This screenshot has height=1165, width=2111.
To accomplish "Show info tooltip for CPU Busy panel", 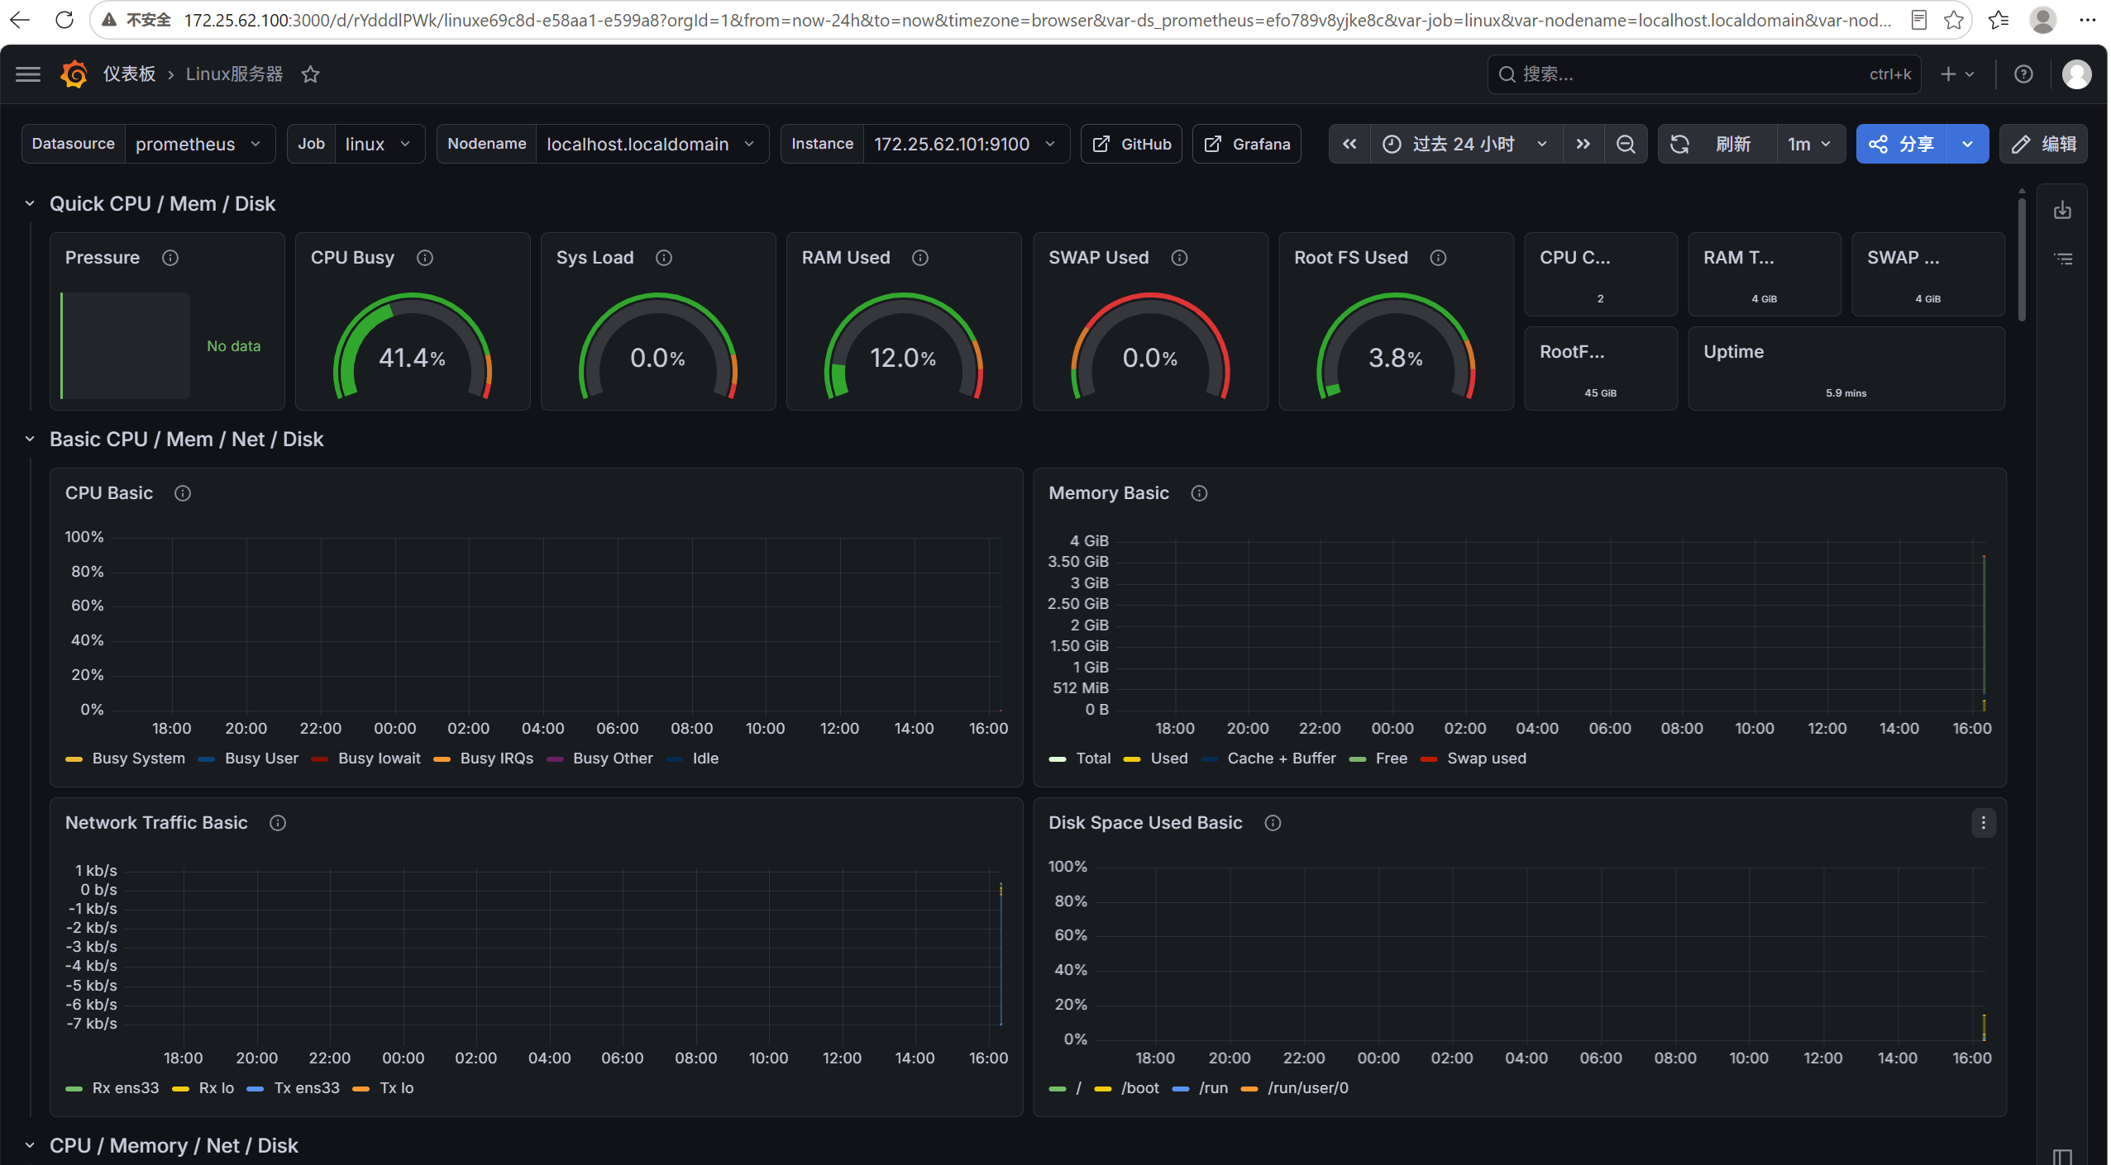I will [x=425, y=258].
